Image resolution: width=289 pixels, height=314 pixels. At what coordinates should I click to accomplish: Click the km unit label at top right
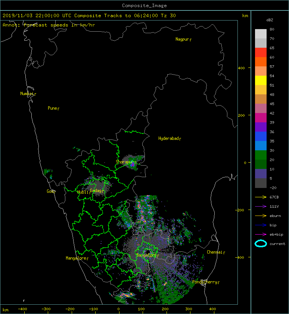tap(245, 16)
